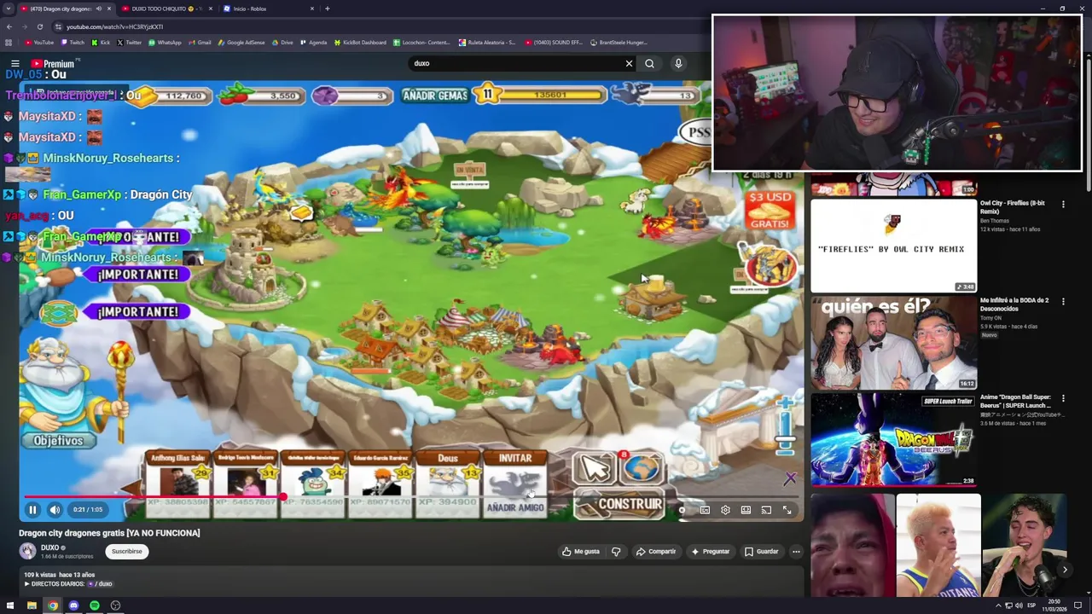Screen dimensions: 1092x614
Task: Open Owl City Fireflies 8-bit video thumbnail
Action: click(x=893, y=246)
